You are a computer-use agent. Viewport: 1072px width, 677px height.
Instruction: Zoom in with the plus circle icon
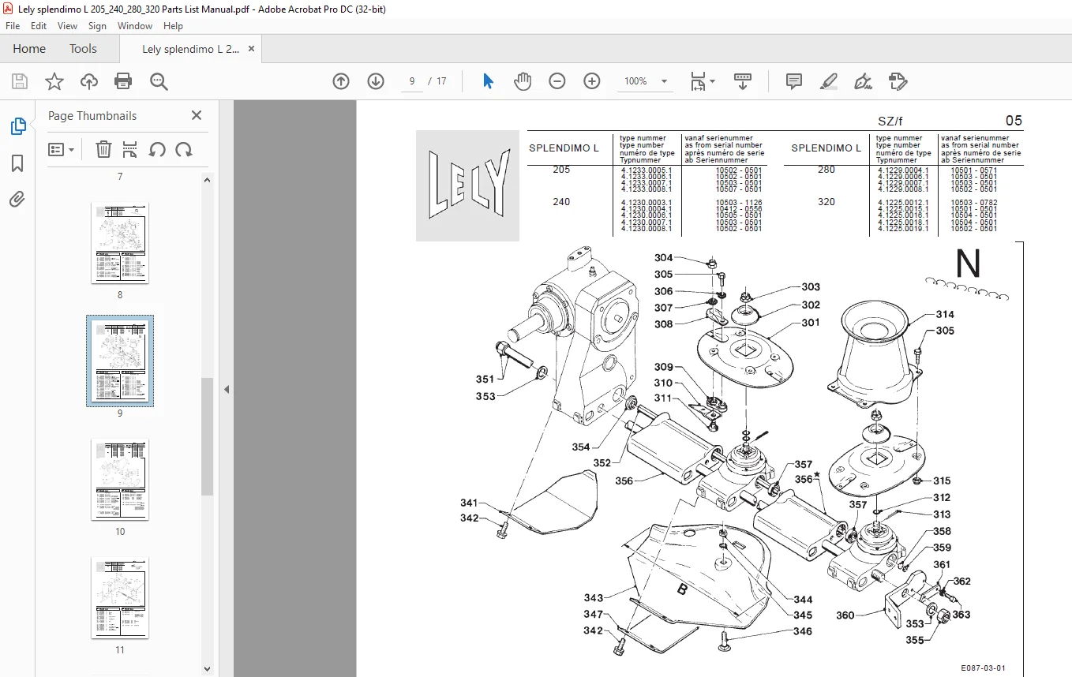(x=592, y=81)
